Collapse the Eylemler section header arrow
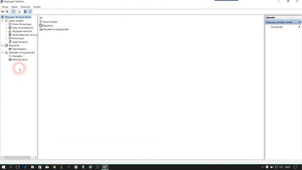 point(299,22)
